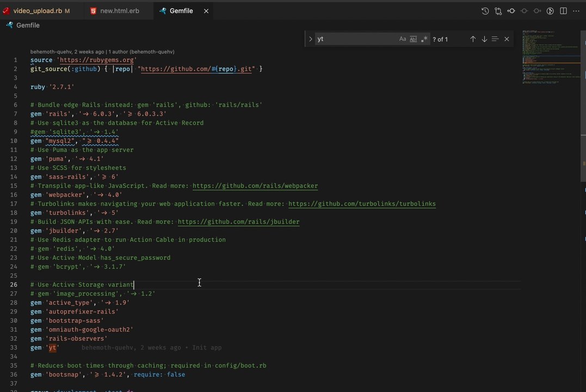The image size is (586, 392).
Task: Click the gem 'autoprefixer-rails' line
Action: (75, 311)
